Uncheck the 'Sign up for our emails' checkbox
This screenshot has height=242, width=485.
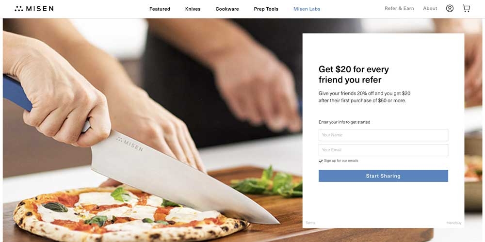pyautogui.click(x=321, y=161)
